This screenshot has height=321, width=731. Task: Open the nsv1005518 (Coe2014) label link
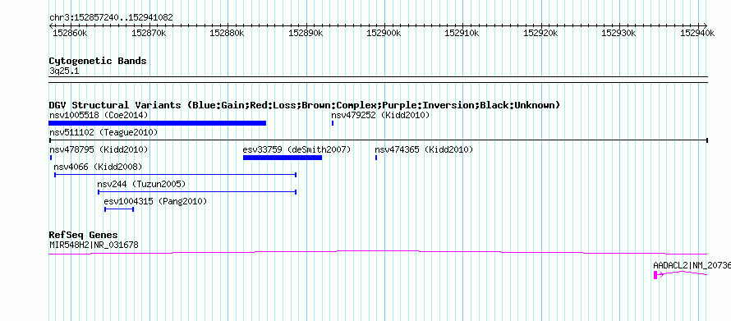tap(99, 115)
